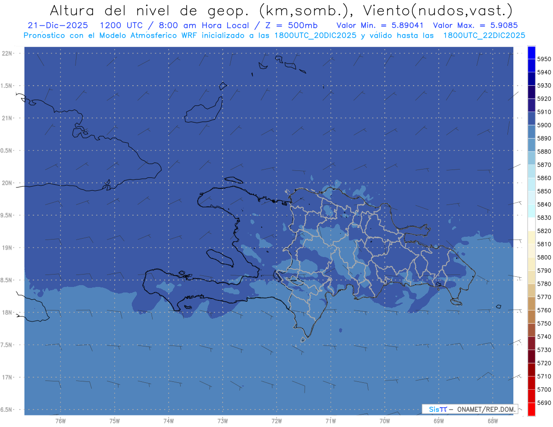Click the 22N latitude axis label

pos(7,53)
